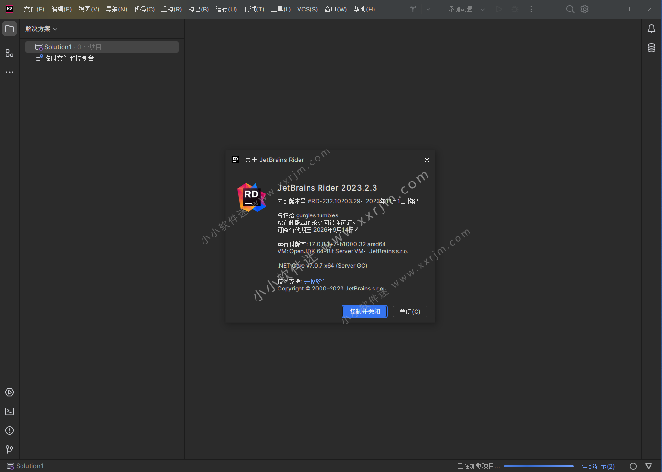Open the 重构(R) menu

point(171,9)
